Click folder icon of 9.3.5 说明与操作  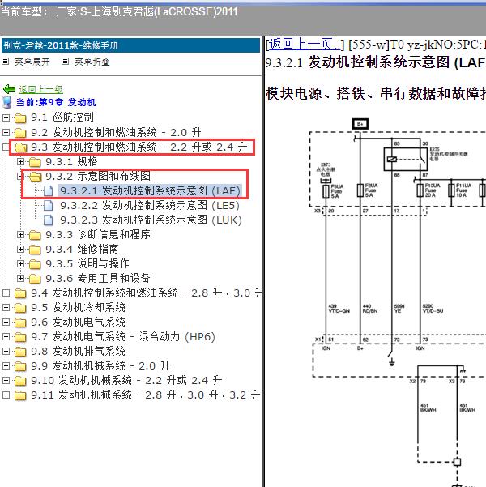coord(35,264)
